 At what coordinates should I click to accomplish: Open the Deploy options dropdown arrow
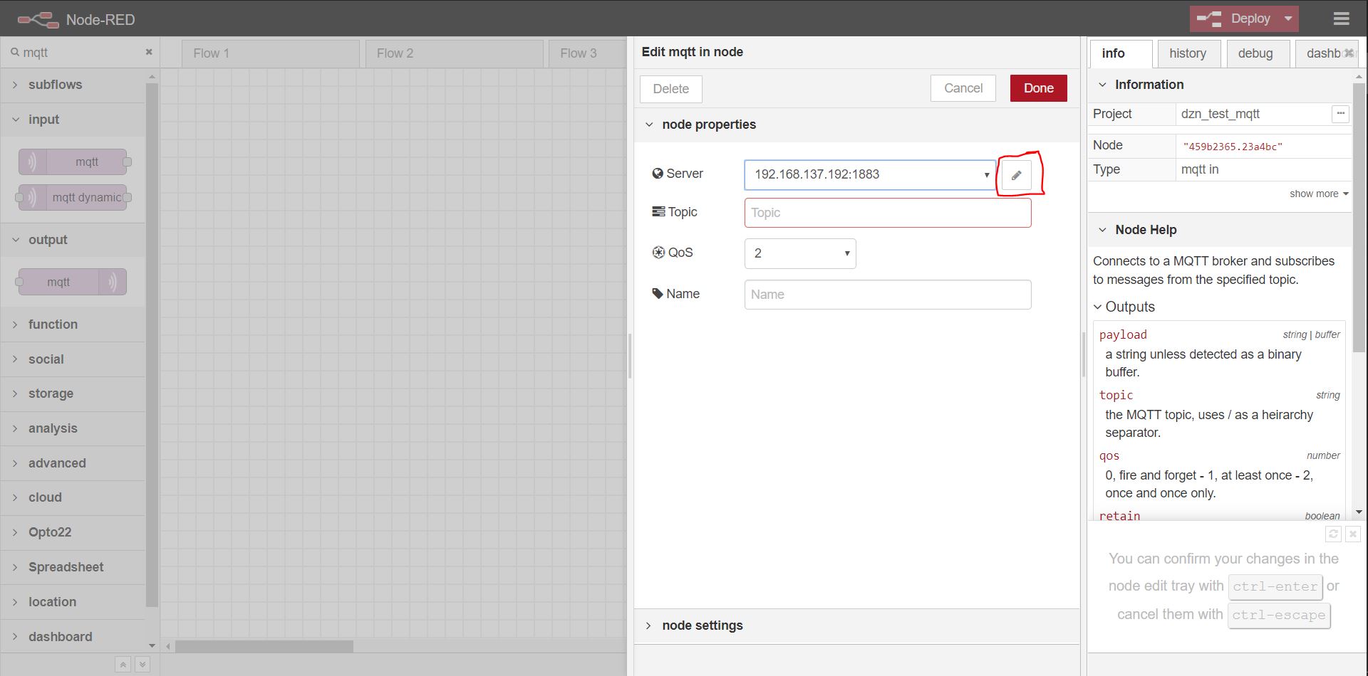1288,19
